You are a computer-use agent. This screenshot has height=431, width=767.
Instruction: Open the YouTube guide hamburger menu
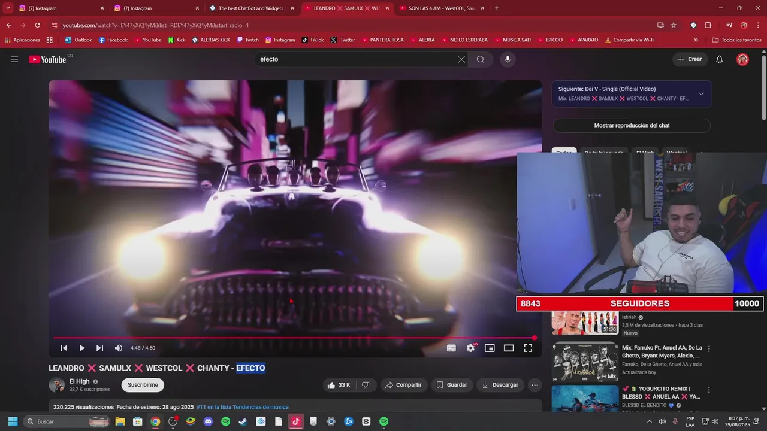click(x=14, y=59)
